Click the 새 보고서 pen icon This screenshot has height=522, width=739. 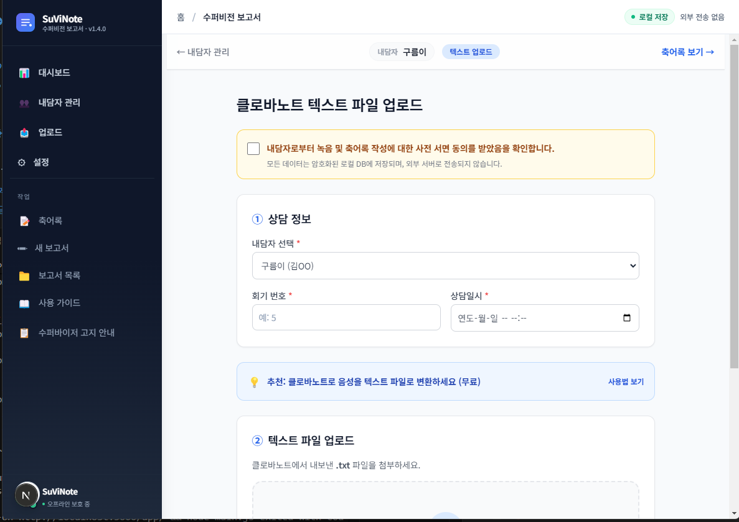tap(22, 248)
